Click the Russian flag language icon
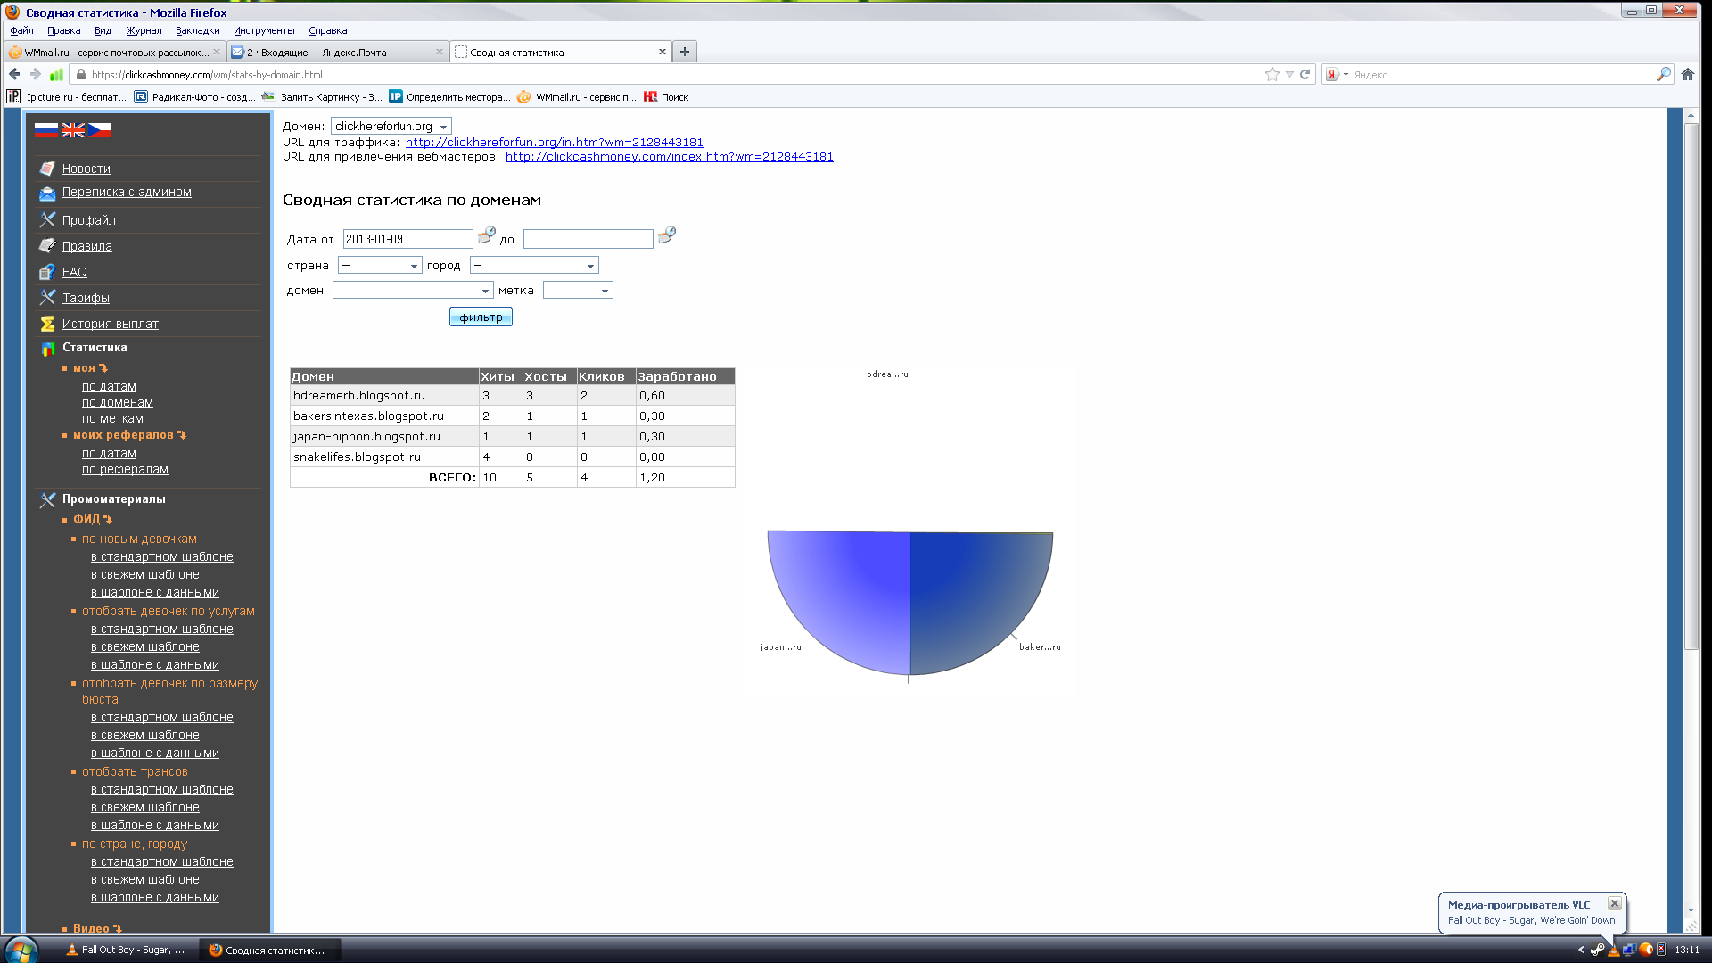 click(46, 130)
